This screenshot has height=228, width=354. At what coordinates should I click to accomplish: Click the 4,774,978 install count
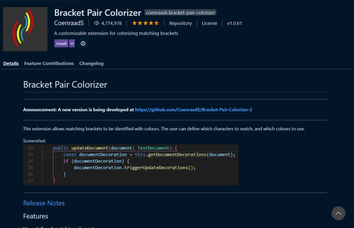pyautogui.click(x=112, y=23)
